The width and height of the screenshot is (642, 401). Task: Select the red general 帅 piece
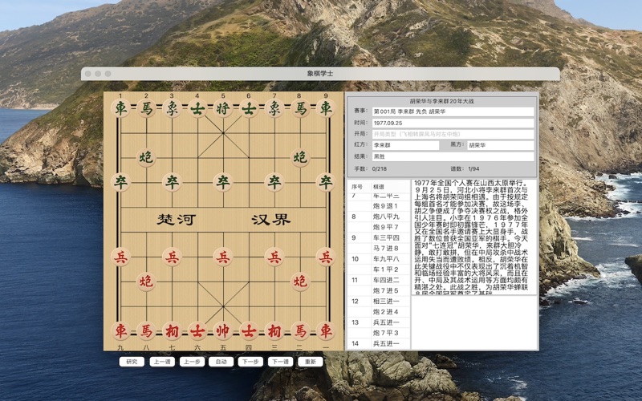coord(223,331)
